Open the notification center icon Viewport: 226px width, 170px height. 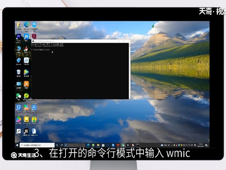point(206,145)
